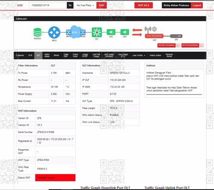
Task: Switch to the STB tab
Action: [30, 55]
